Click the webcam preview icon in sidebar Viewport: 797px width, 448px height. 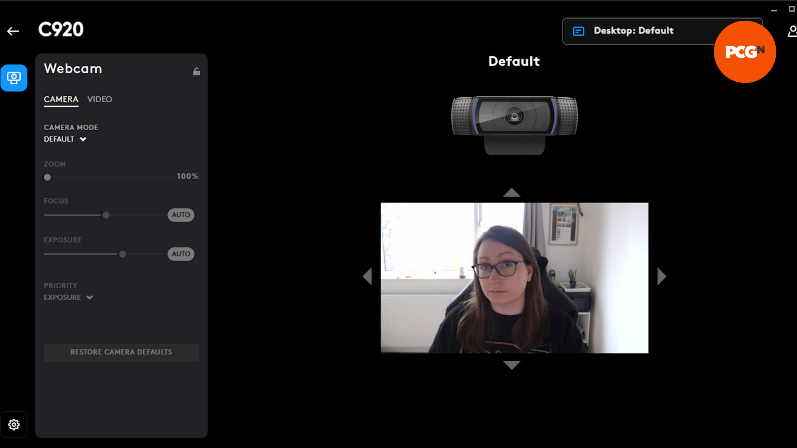(14, 78)
